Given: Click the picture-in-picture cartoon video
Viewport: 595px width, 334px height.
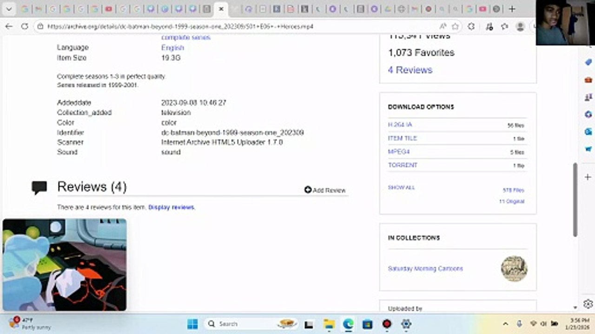Looking at the screenshot, I should (x=64, y=264).
